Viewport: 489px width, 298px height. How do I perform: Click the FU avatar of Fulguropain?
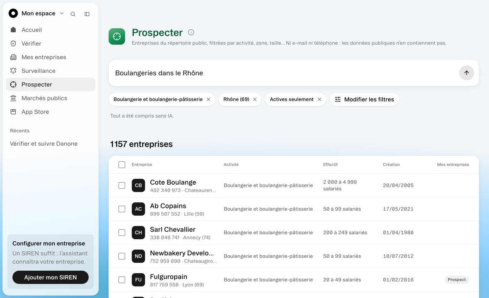click(x=138, y=280)
